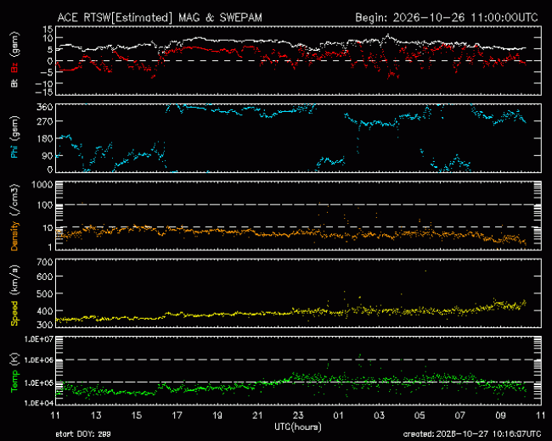
Task: Click the "17" hour tick on the UTC axis
Action: point(177,416)
